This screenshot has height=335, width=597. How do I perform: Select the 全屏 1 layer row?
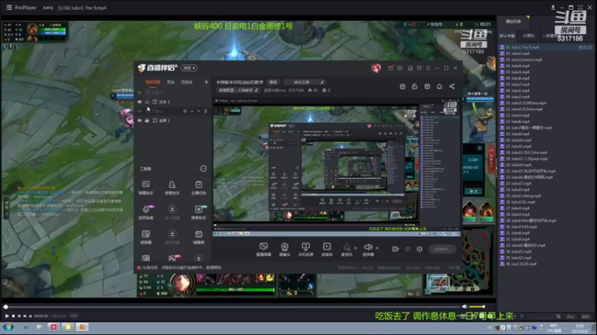coord(173,121)
